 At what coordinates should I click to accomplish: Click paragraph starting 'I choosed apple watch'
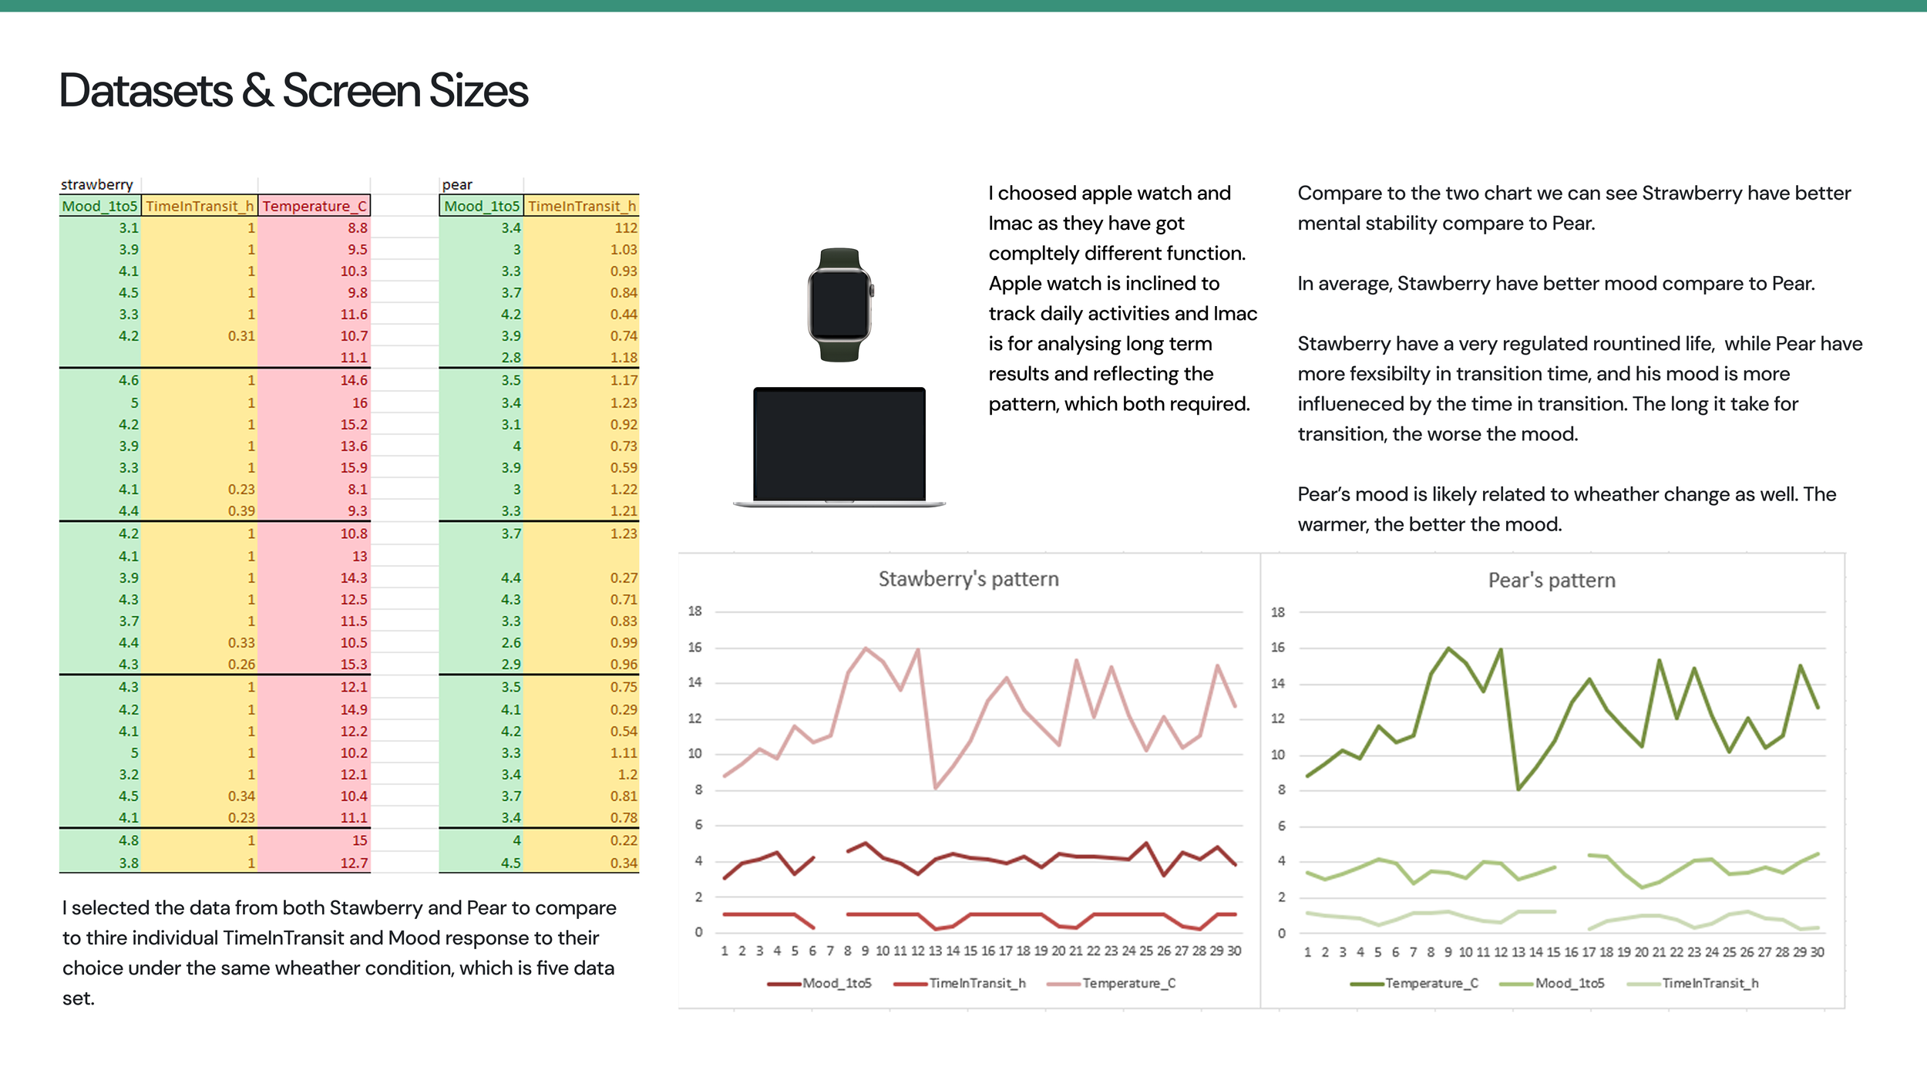pyautogui.click(x=1122, y=298)
